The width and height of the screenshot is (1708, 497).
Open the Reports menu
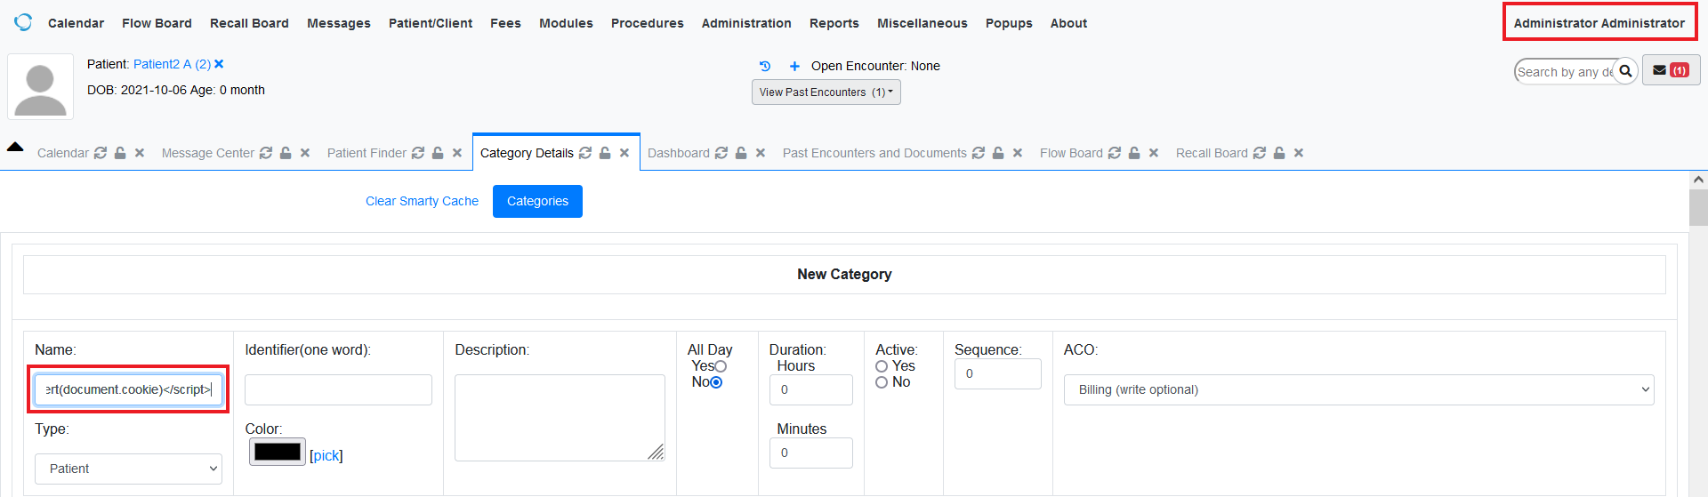(834, 23)
